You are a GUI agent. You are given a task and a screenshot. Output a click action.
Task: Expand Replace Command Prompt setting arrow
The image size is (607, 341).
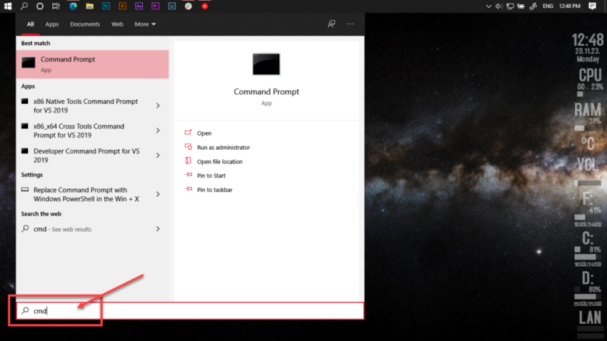[x=158, y=194]
